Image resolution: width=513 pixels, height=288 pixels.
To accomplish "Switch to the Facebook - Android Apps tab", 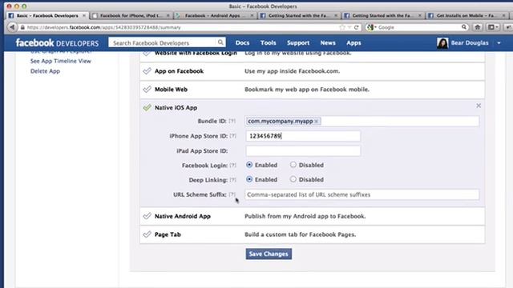I will pyautogui.click(x=214, y=15).
